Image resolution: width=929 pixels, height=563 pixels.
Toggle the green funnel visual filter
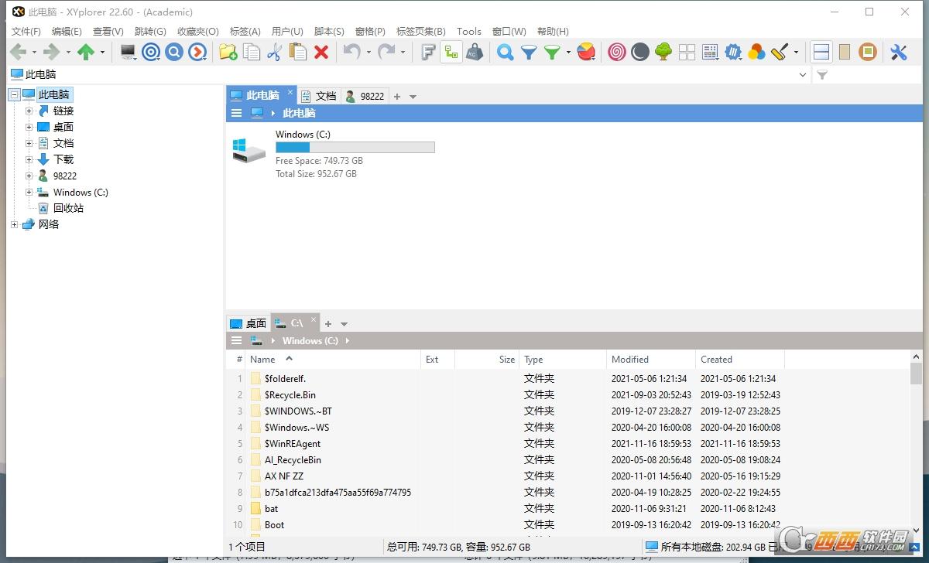[552, 52]
